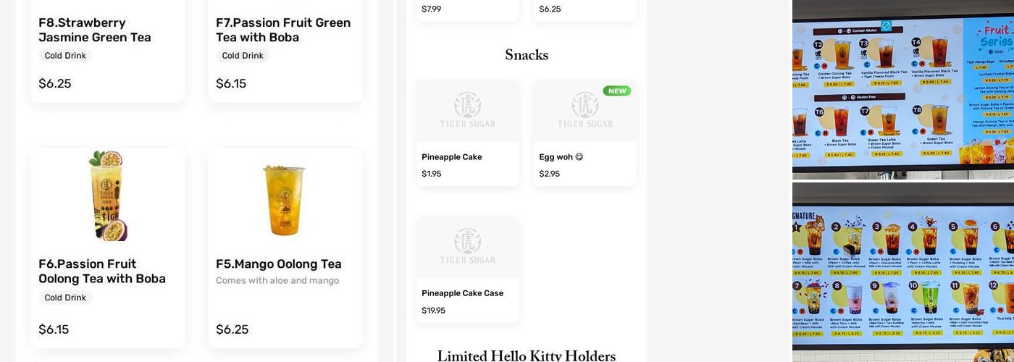Select the Pineapple Cake snack name

452,157
